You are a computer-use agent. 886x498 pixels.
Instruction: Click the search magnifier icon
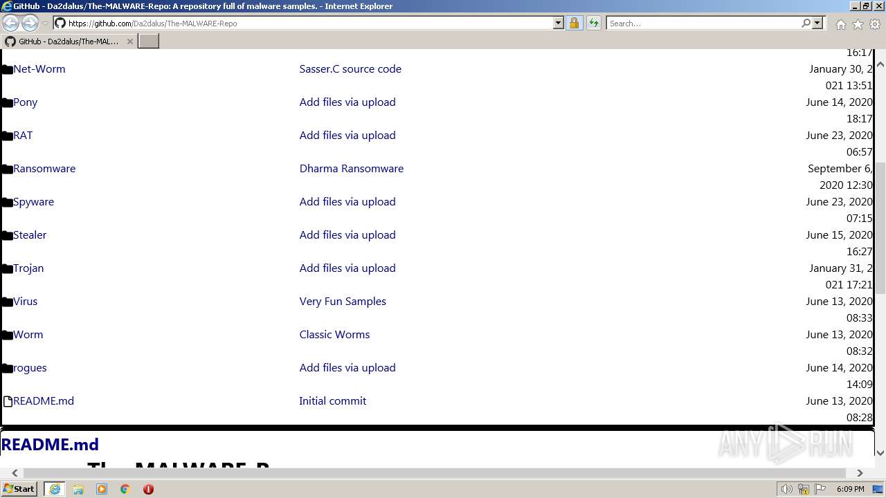[x=806, y=23]
